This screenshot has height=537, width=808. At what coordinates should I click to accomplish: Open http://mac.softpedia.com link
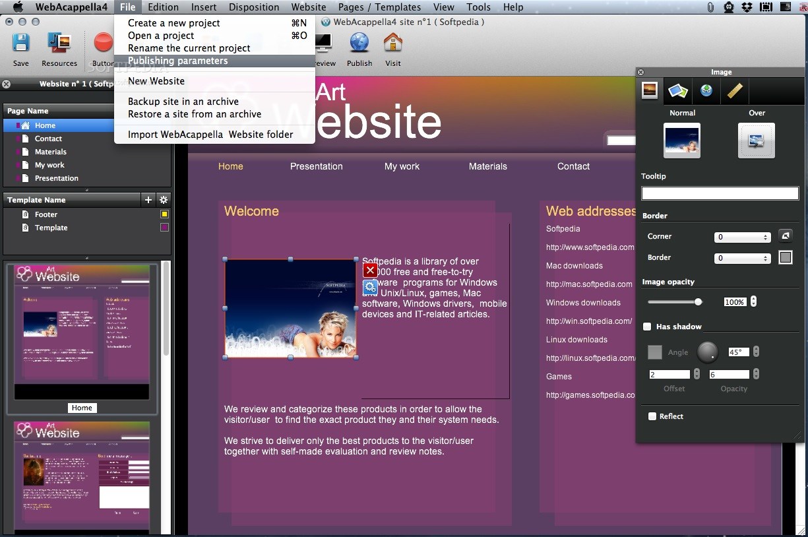coord(590,284)
